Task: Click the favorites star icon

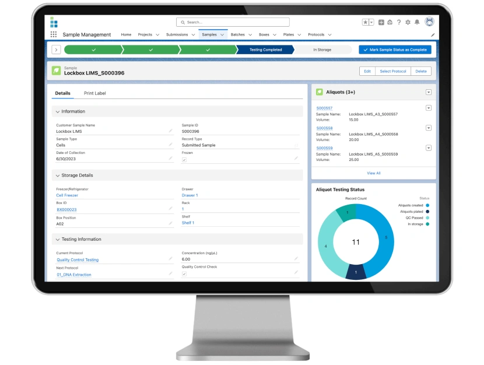Action: tap(366, 22)
